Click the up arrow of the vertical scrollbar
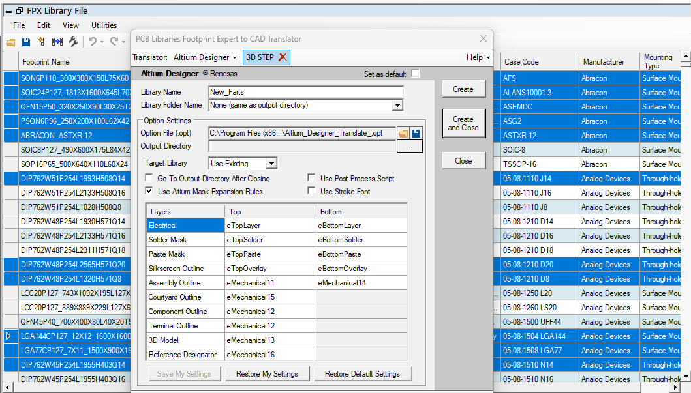Screen dimensions: 691x393 (686, 57)
